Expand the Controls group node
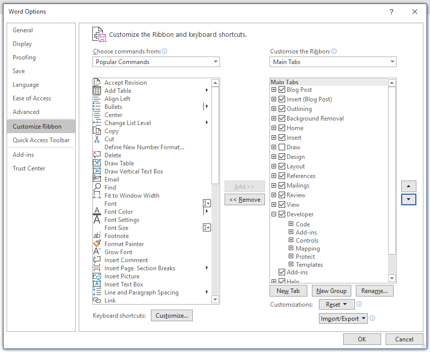The height and width of the screenshot is (352, 430). point(291,240)
